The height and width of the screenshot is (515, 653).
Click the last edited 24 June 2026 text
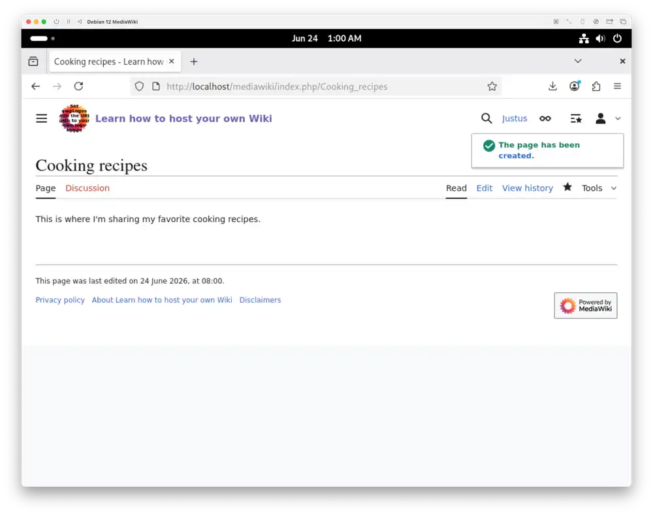pyautogui.click(x=129, y=281)
